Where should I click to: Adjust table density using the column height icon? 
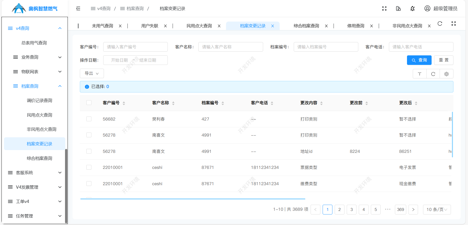click(x=420, y=74)
